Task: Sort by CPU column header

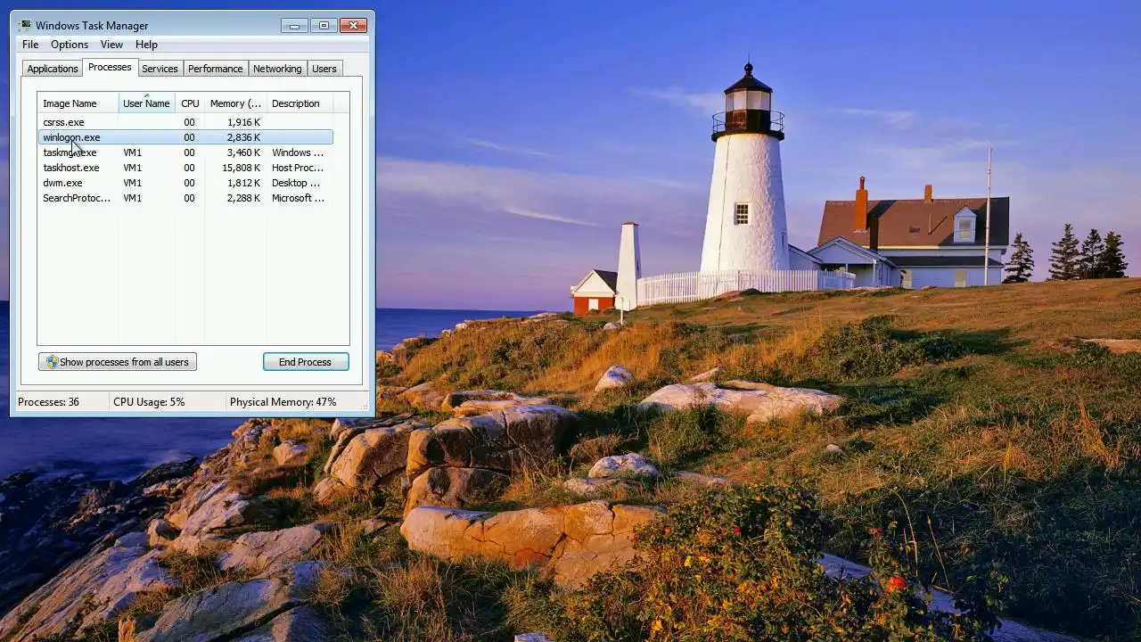Action: [190, 103]
